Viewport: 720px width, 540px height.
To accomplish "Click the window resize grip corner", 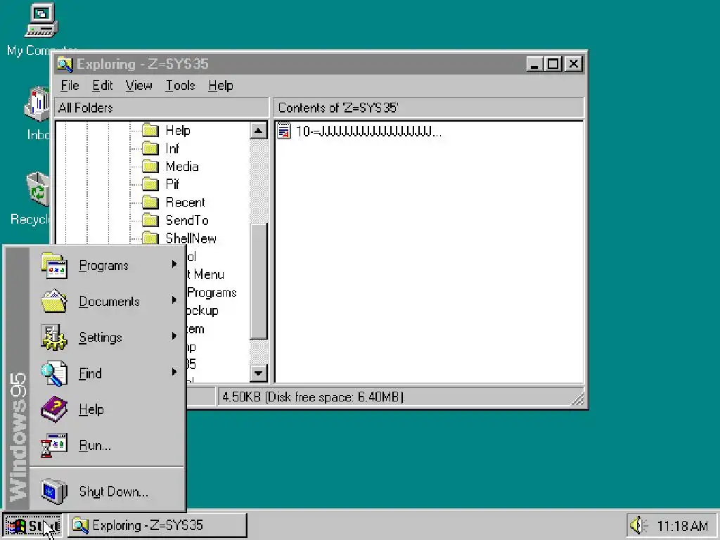I will click(578, 399).
